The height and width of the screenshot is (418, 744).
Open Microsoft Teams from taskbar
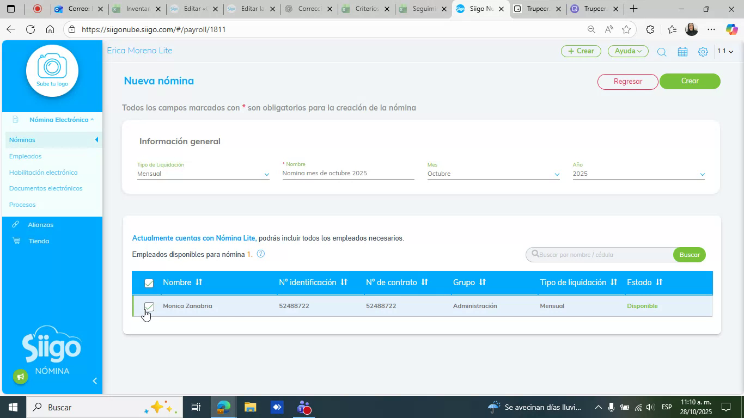(x=304, y=407)
